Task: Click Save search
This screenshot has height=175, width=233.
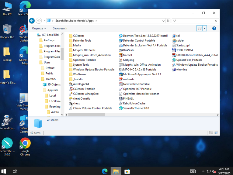Action: coord(60,28)
